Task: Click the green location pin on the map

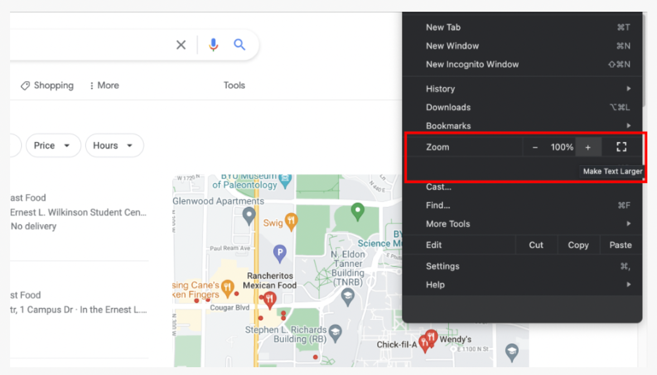Action: click(358, 211)
